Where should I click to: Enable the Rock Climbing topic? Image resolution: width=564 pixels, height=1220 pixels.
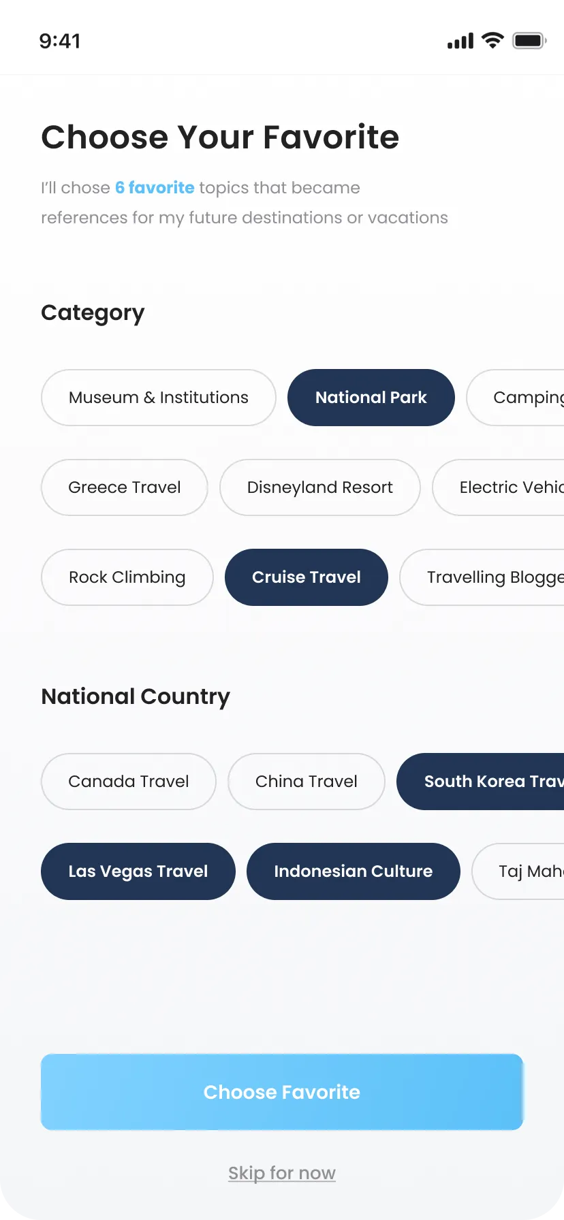coord(127,577)
